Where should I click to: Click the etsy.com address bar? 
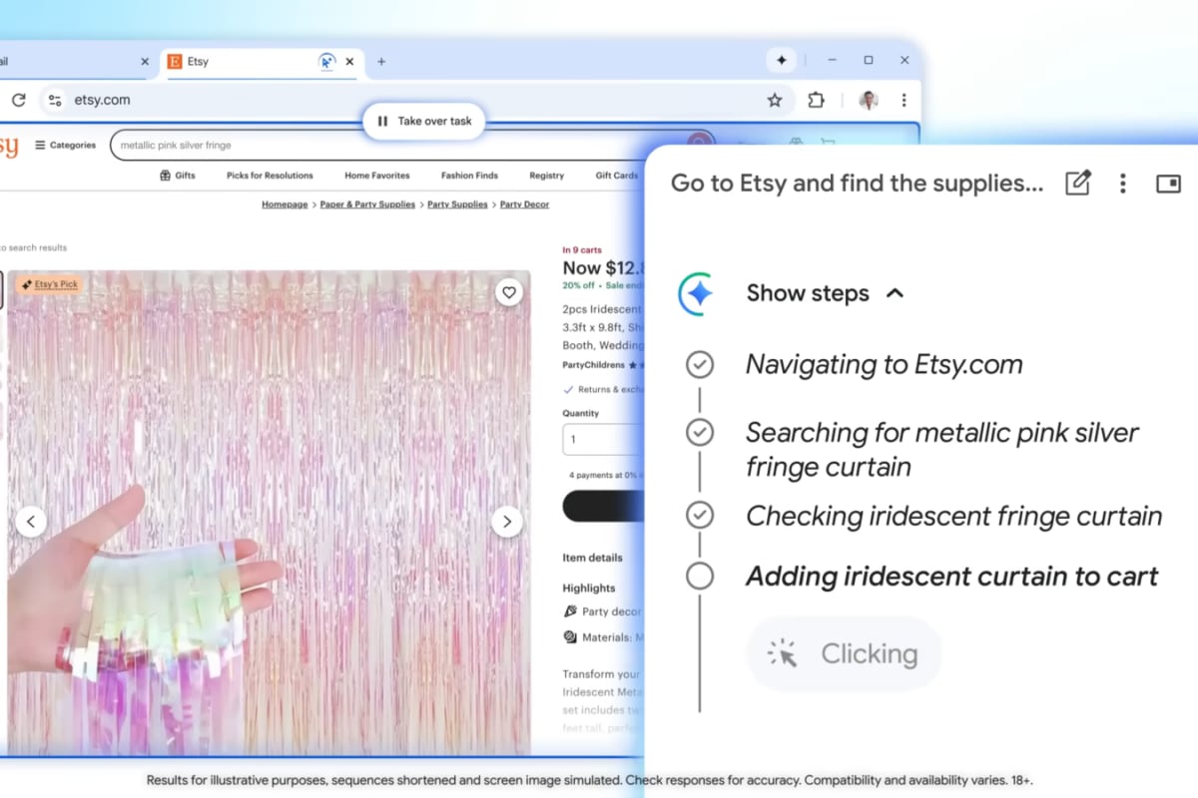(x=414, y=100)
